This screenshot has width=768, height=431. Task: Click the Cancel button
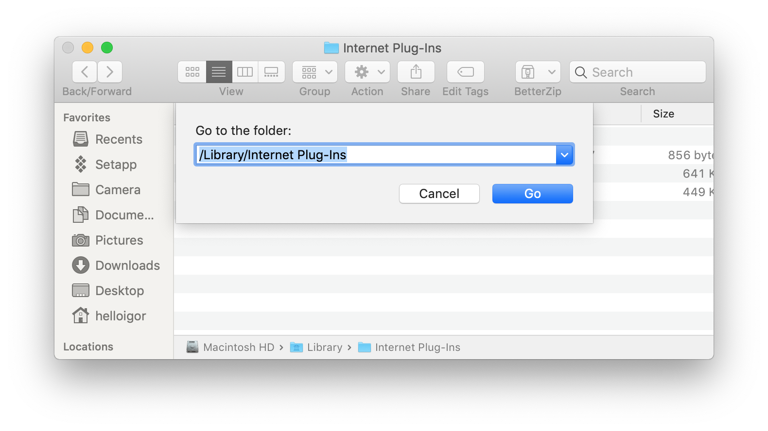pyautogui.click(x=439, y=194)
